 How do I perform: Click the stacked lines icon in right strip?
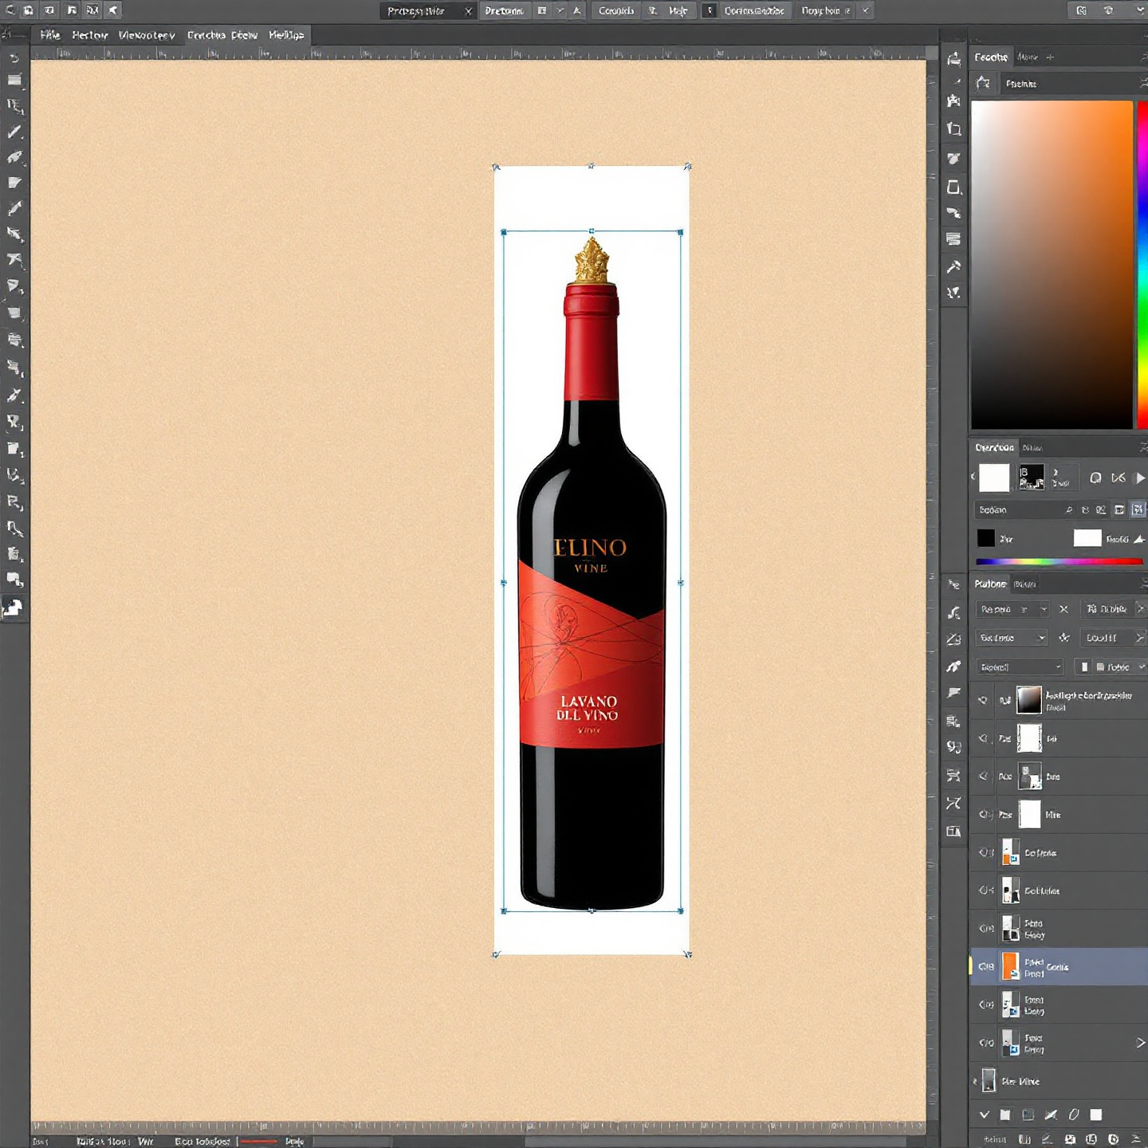953,239
